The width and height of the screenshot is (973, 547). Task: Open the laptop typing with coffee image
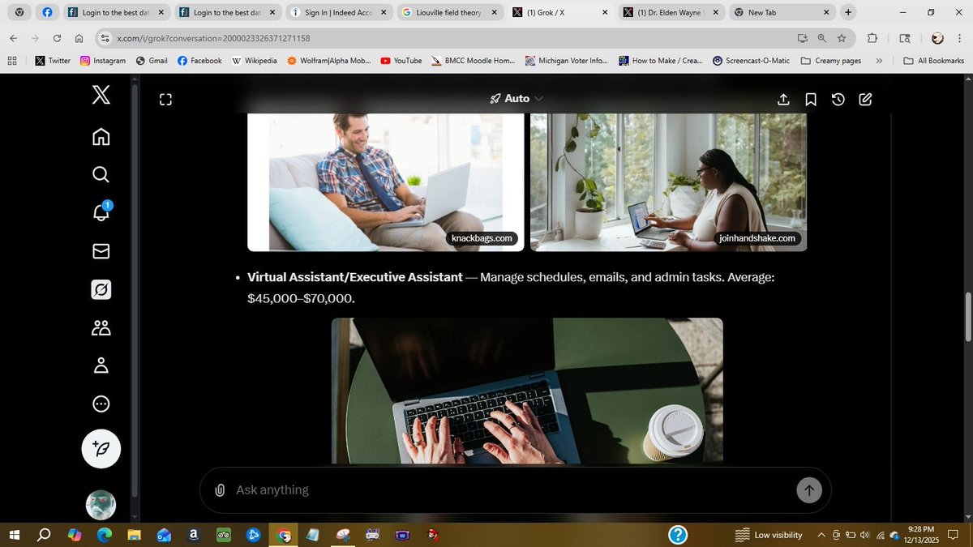coord(527,391)
